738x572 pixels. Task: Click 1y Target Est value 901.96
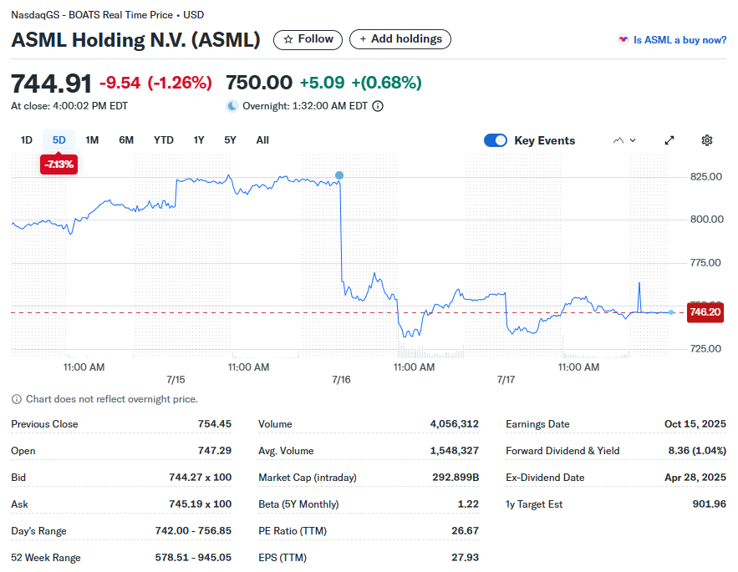(710, 504)
